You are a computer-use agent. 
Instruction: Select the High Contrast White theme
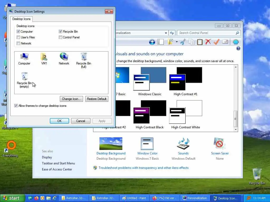[185, 115]
